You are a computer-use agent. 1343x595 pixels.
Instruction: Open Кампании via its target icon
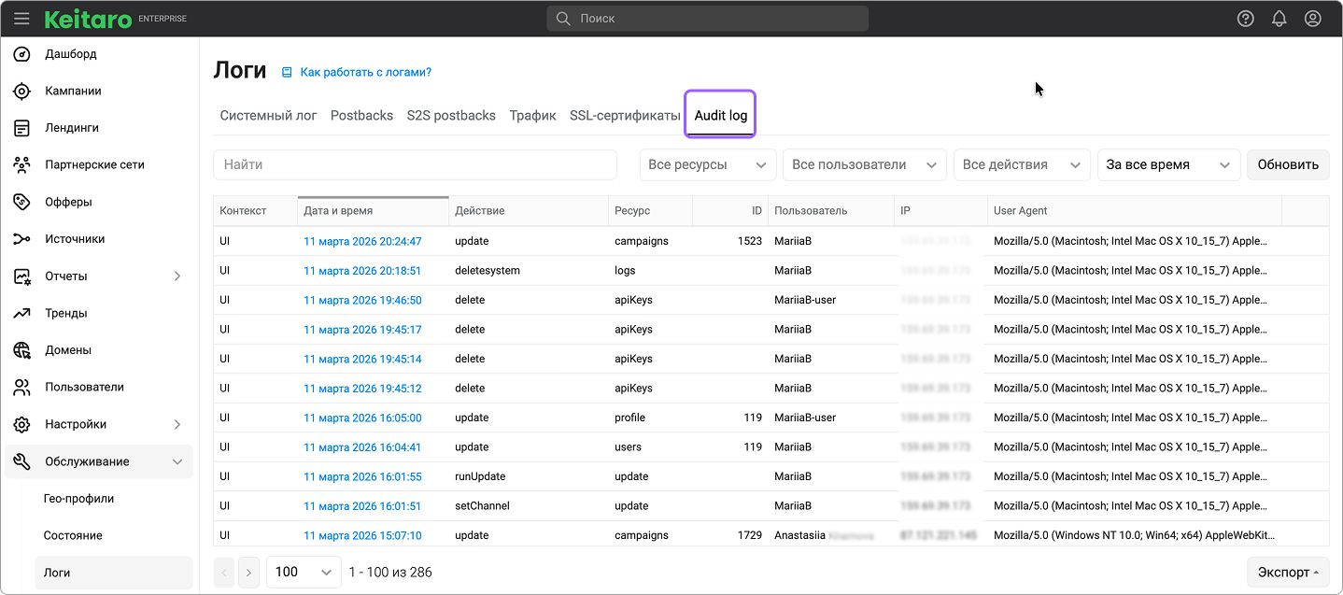22,92
